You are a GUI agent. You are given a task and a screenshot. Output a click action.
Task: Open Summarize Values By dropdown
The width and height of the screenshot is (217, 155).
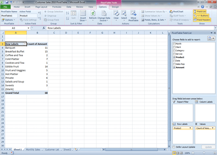(154, 12)
